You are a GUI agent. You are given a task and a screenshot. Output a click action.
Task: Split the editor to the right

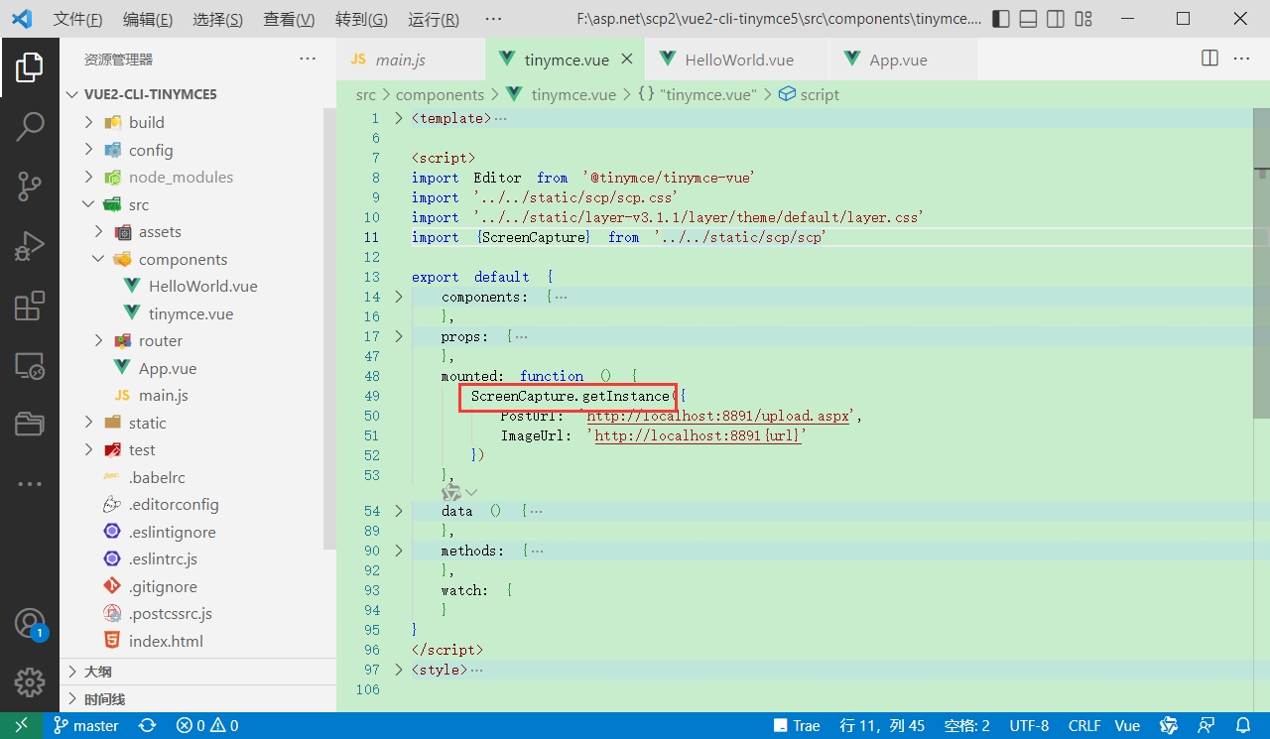1209,59
